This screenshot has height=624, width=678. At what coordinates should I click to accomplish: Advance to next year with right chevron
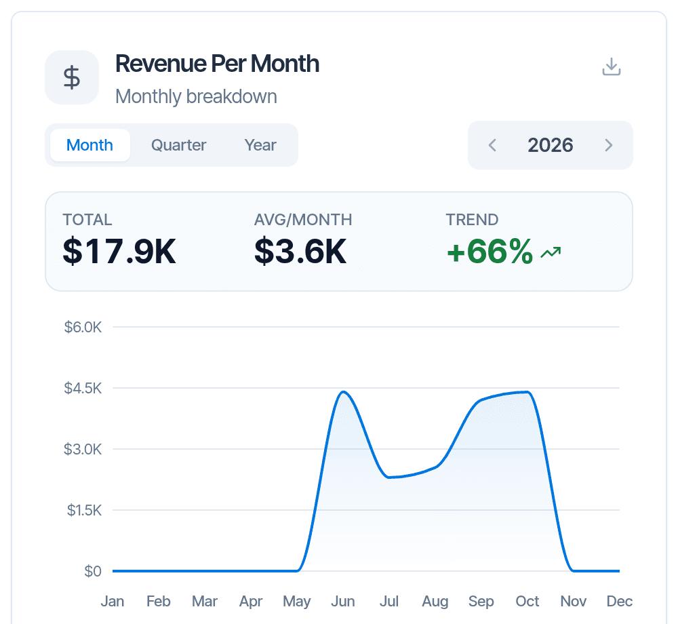click(x=609, y=145)
